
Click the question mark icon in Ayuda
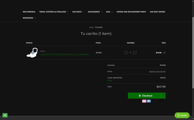(x=179, y=115)
